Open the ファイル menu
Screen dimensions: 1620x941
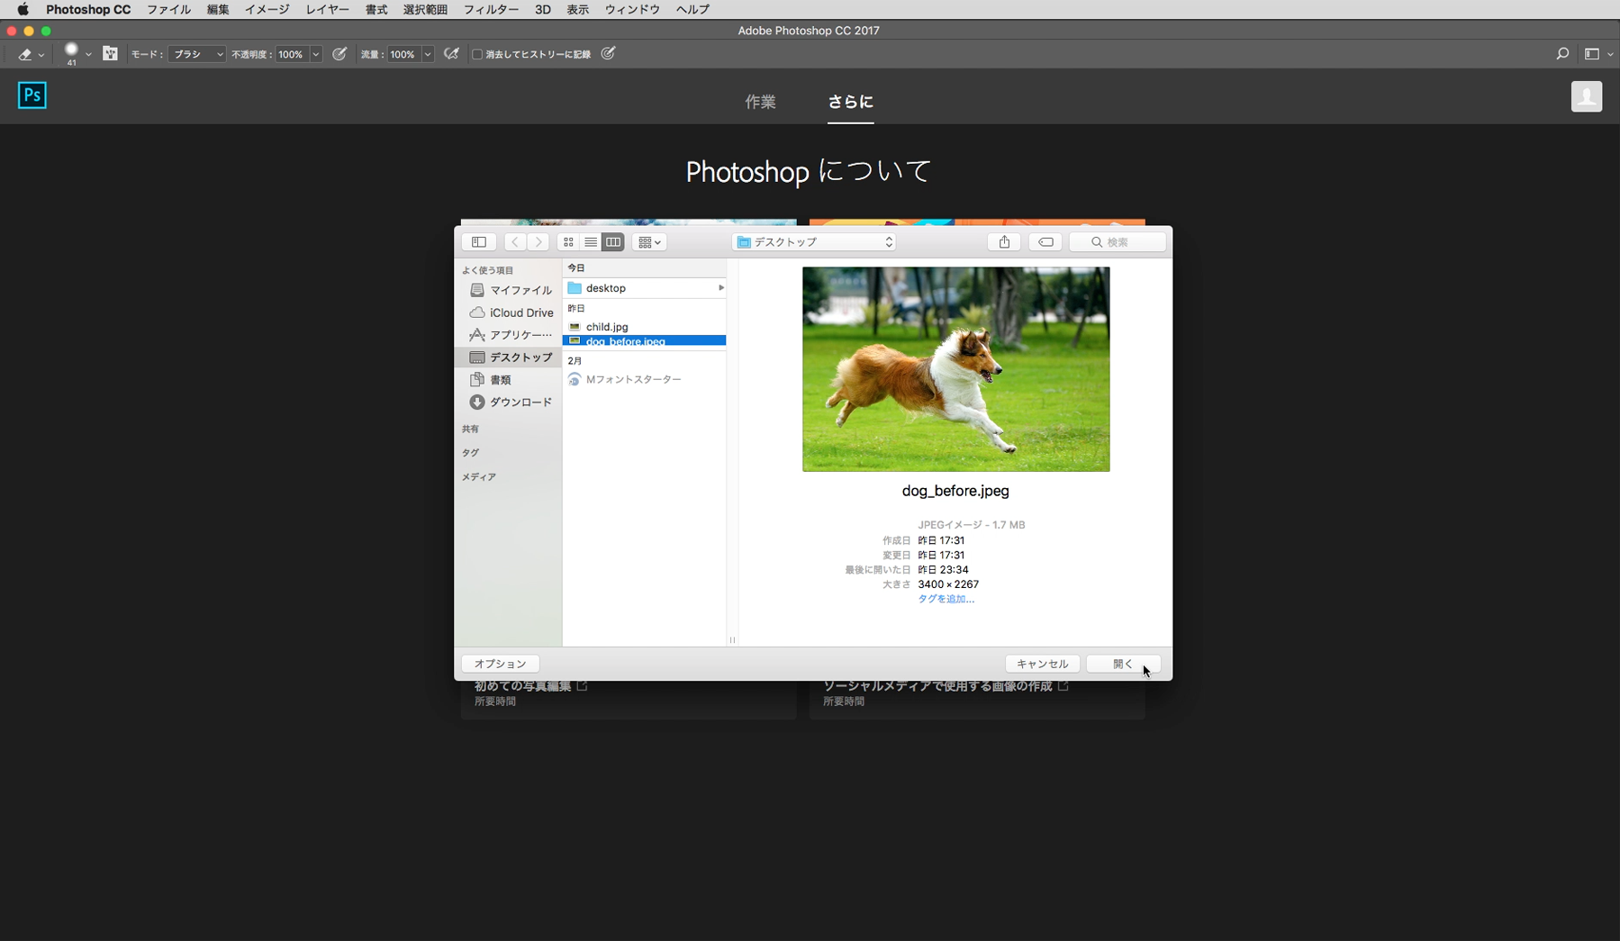168,9
